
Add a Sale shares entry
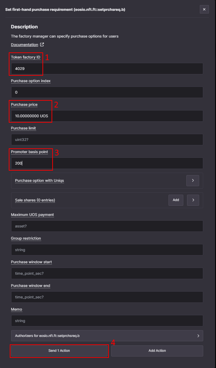coord(176,200)
